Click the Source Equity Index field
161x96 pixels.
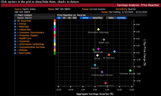(25, 9)
